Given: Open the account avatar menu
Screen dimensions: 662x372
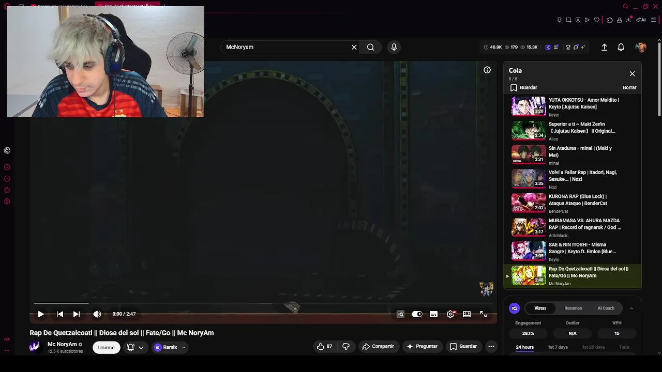Looking at the screenshot, I should click(641, 47).
